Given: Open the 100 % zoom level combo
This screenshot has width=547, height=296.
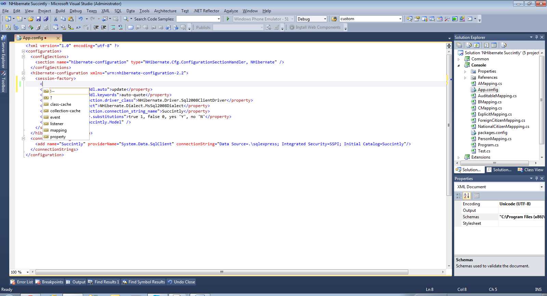Looking at the screenshot, I should [x=19, y=272].
